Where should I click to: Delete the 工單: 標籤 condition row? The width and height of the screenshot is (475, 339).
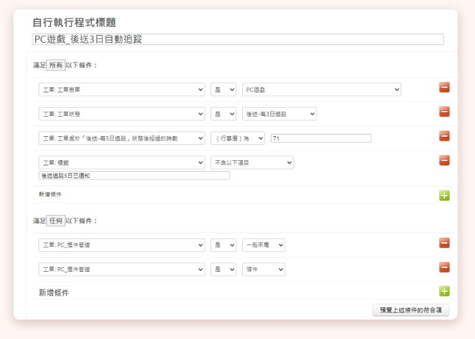pos(445,160)
